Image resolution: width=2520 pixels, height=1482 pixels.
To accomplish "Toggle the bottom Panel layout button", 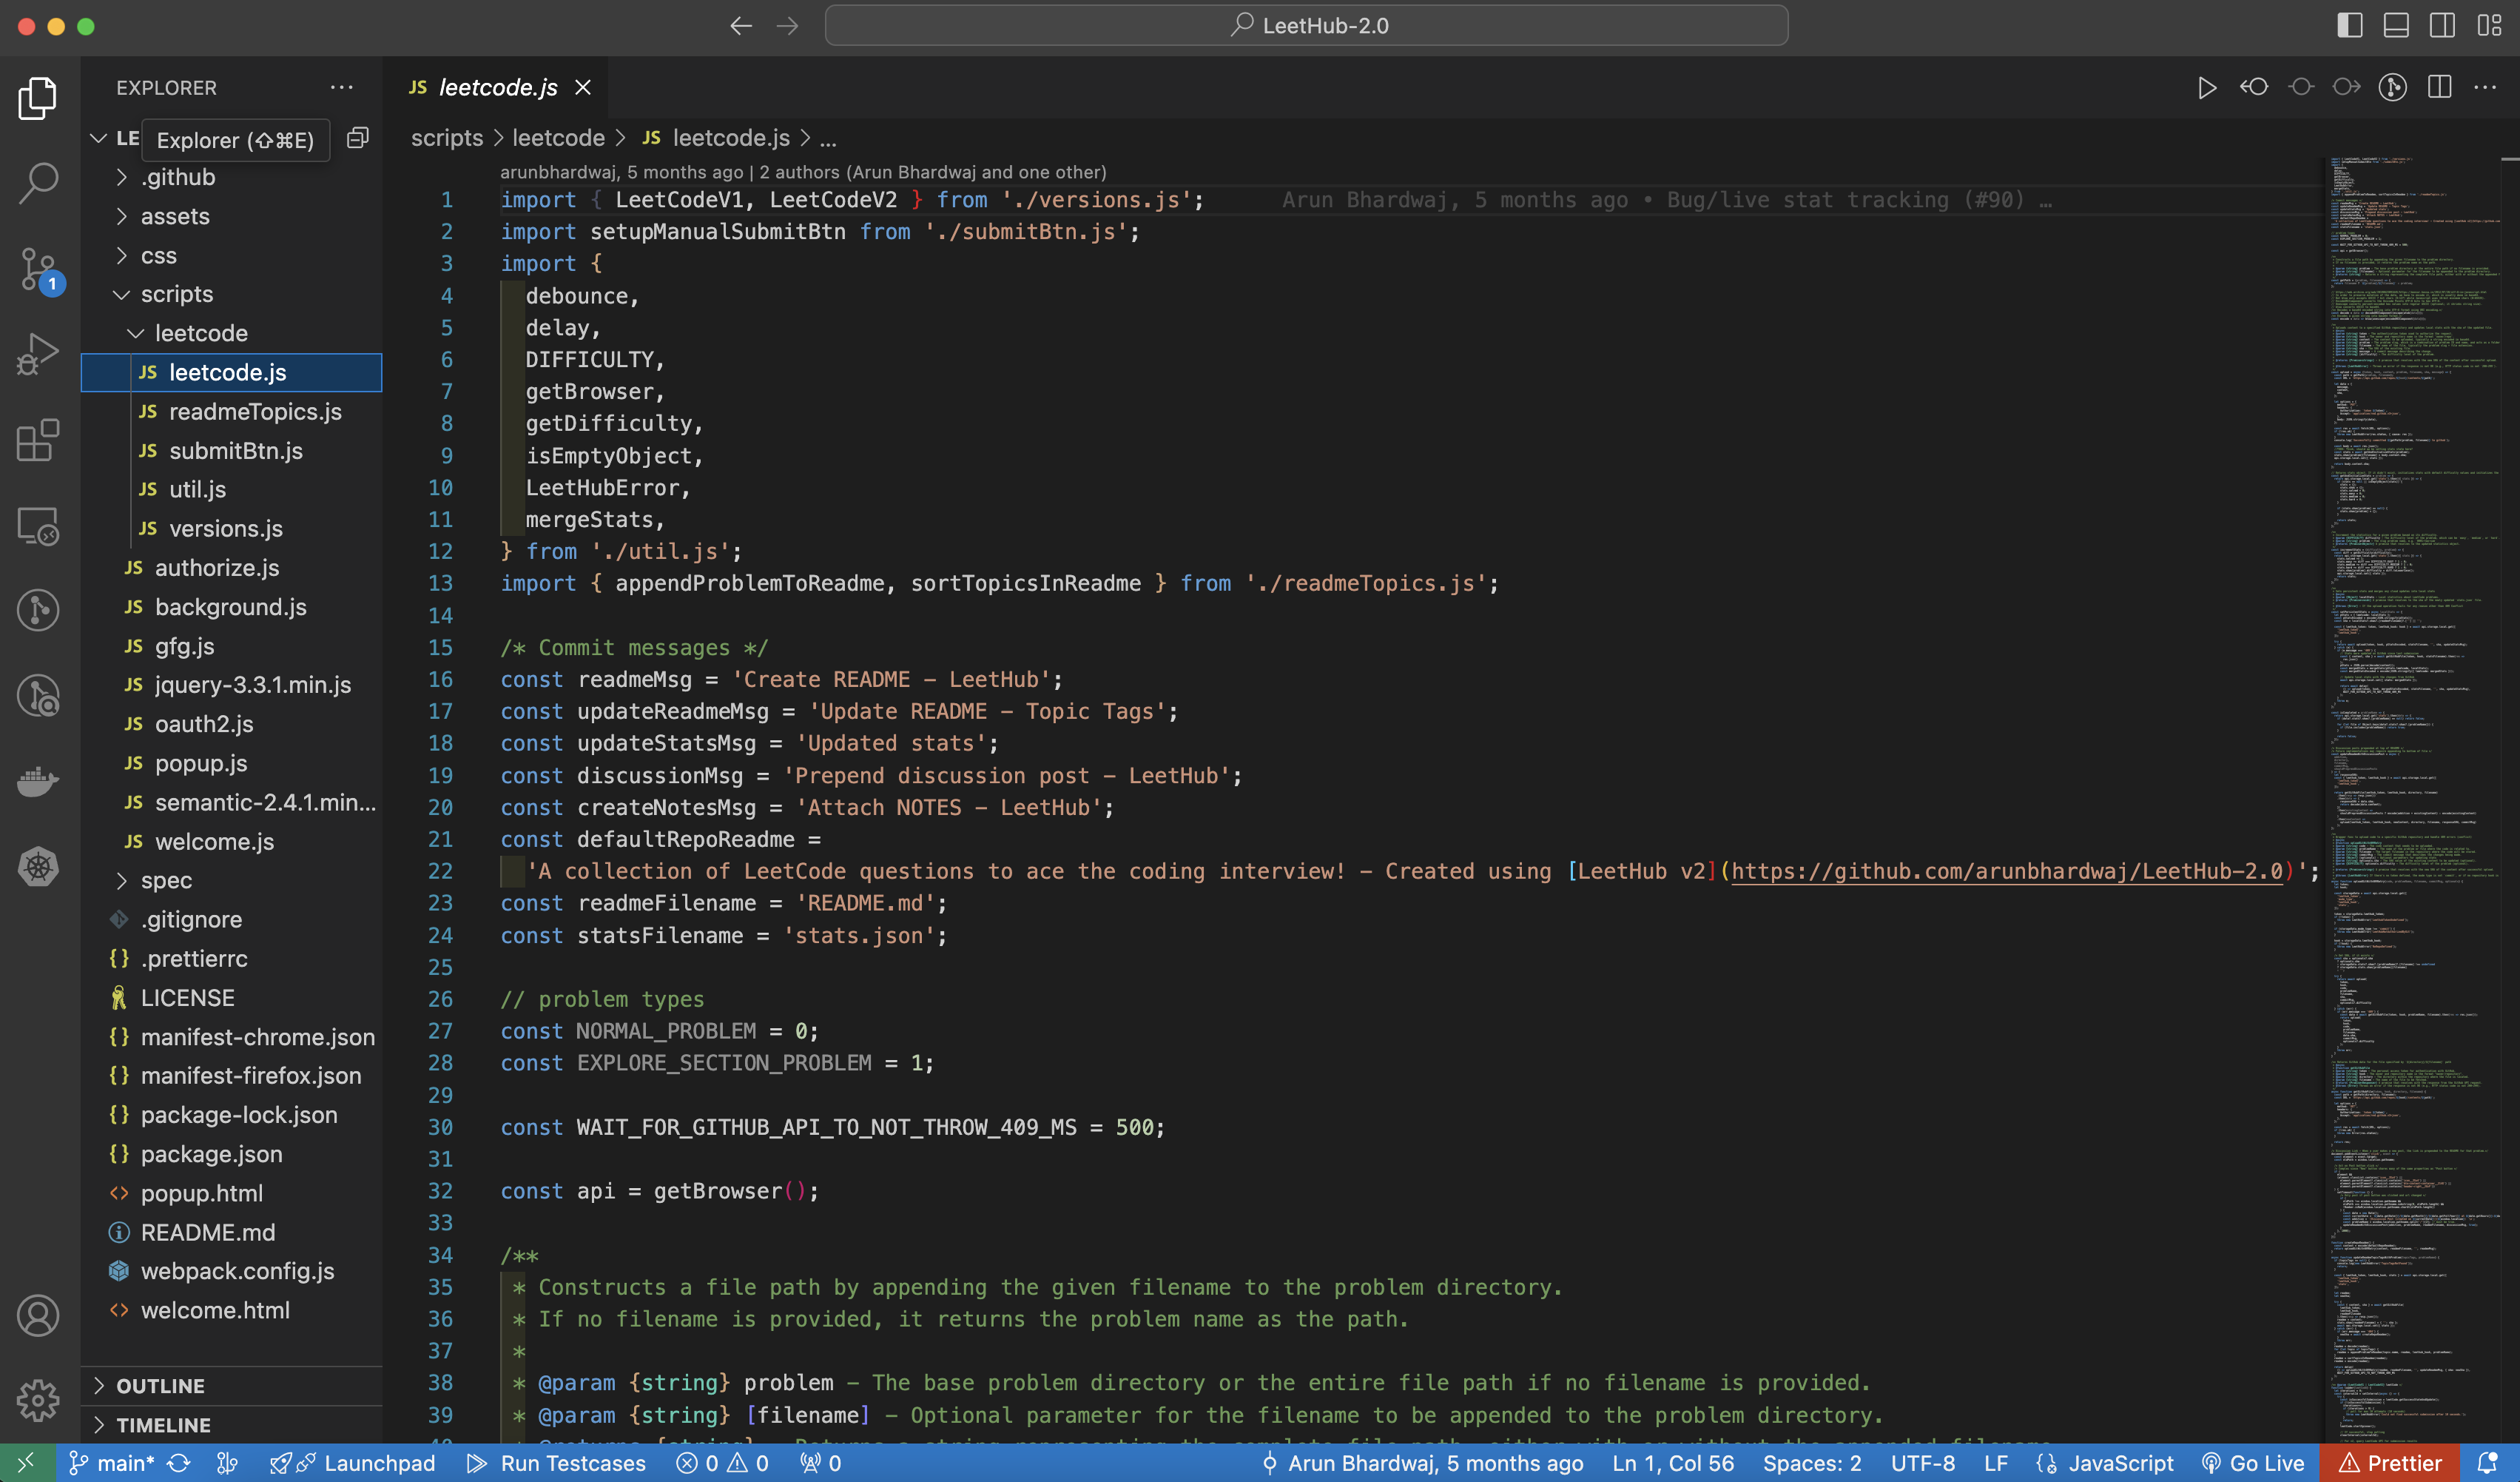I will pos(2396,26).
